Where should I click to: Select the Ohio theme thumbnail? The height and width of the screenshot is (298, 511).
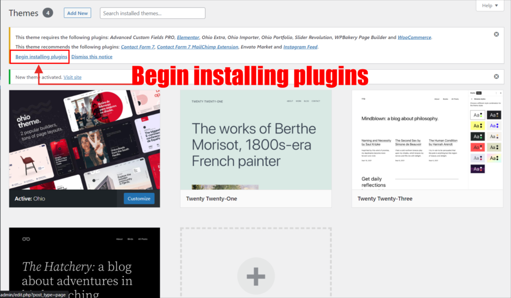(x=84, y=140)
